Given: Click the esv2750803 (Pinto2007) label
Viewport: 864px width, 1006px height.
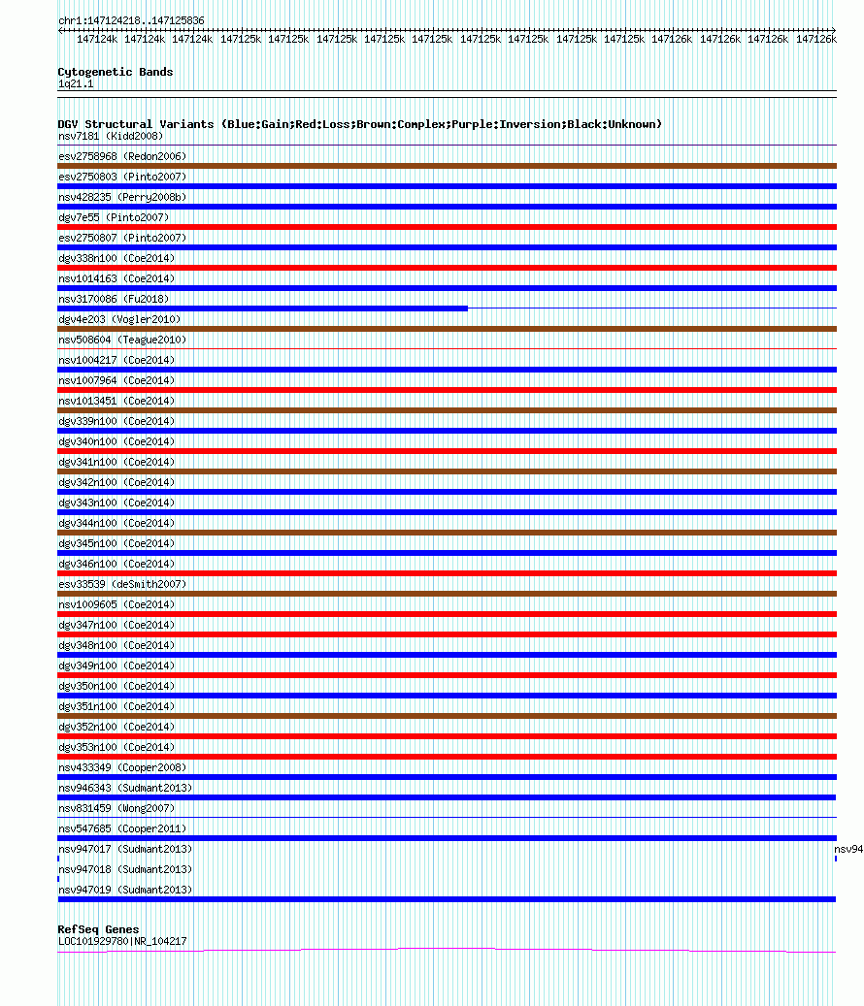Looking at the screenshot, I should coord(122,177).
